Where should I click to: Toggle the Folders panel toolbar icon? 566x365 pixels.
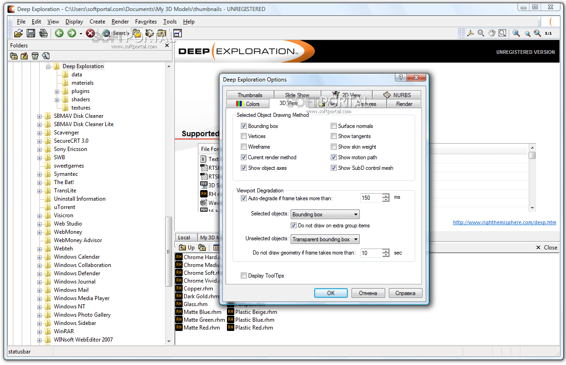[x=137, y=33]
